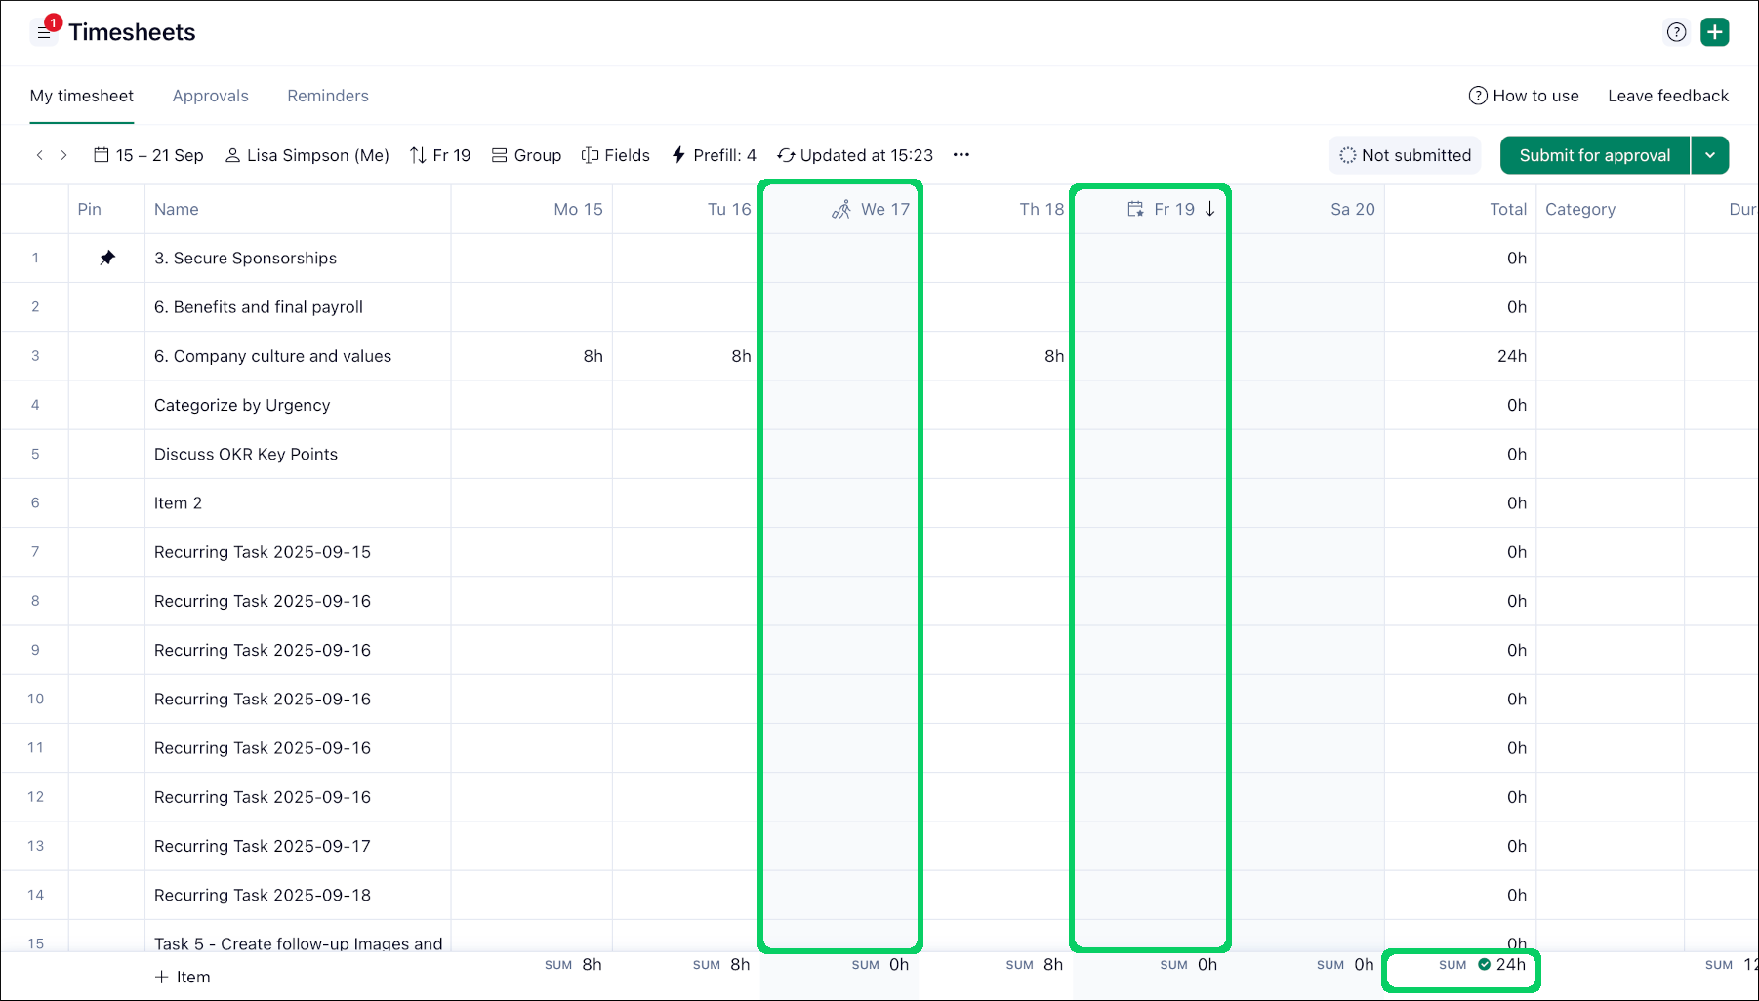This screenshot has width=1759, height=1001.
Task: Expand the Submit for approval dropdown arrow
Action: 1710,155
